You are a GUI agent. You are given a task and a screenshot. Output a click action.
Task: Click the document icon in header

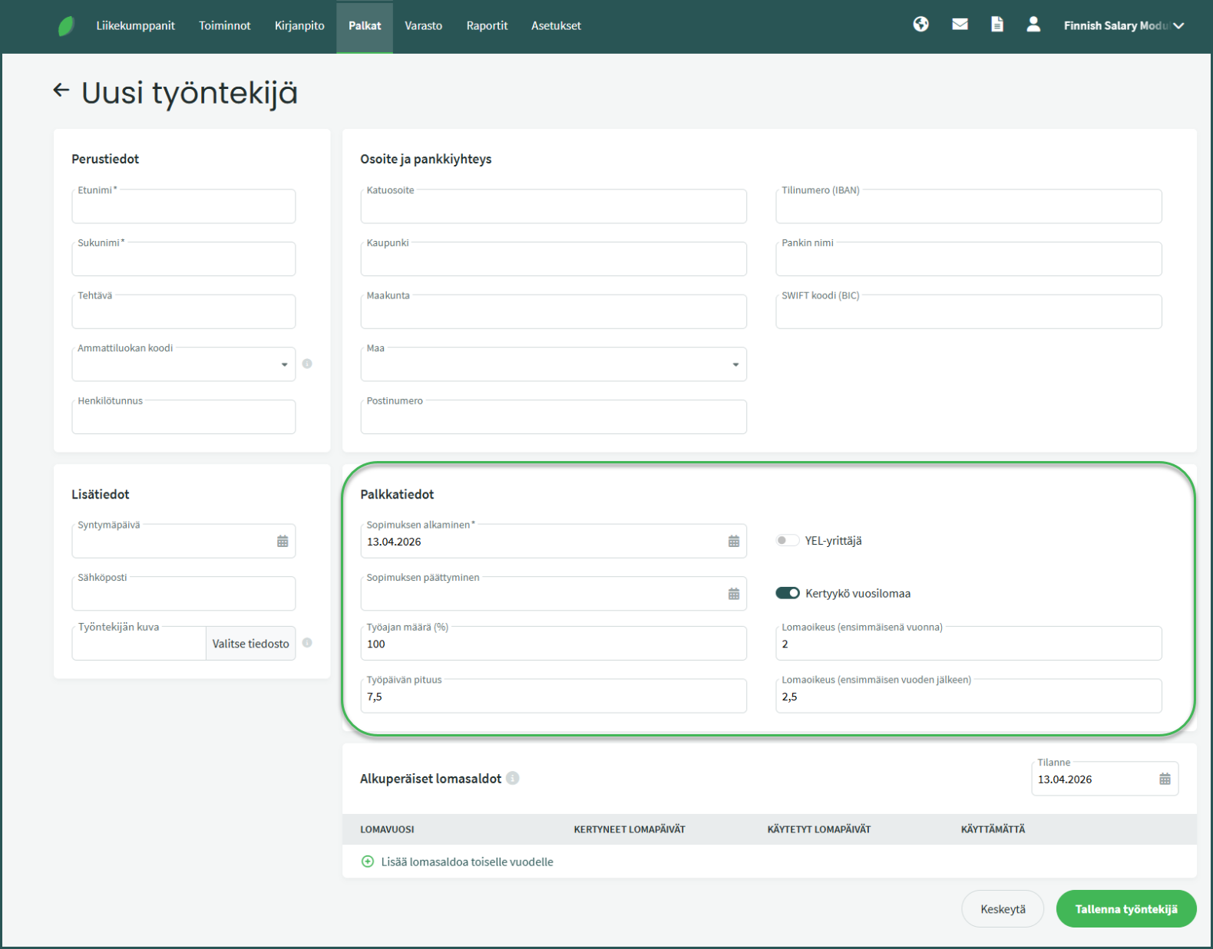click(997, 25)
